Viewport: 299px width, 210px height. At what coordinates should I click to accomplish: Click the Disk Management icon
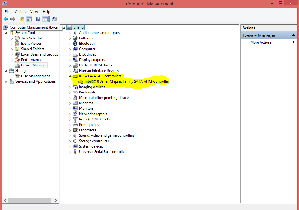pos(17,76)
